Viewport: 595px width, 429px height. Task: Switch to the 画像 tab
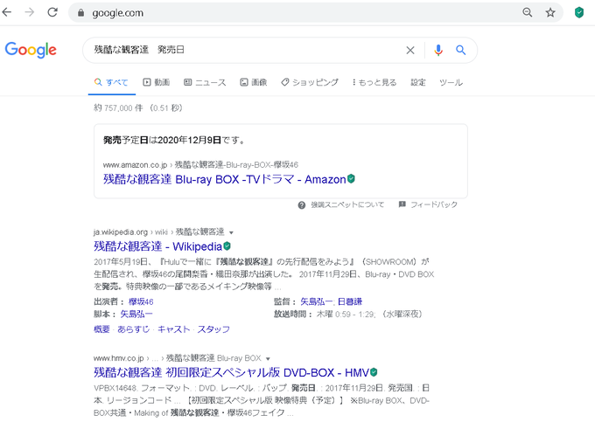pyautogui.click(x=254, y=82)
